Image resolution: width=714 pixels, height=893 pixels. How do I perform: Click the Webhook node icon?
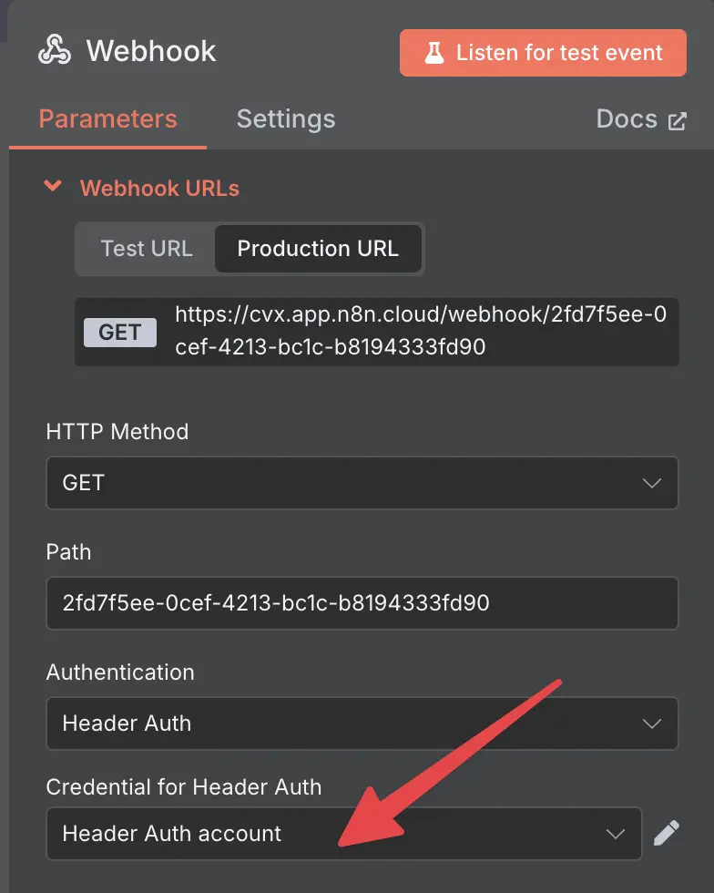(55, 49)
